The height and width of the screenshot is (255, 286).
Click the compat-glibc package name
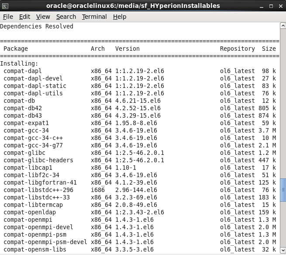(x=24, y=153)
